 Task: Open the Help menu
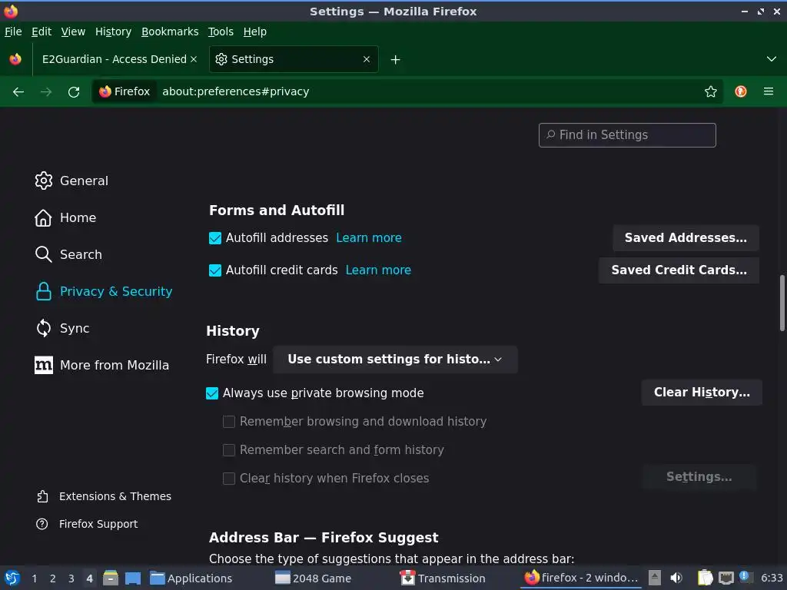pos(255,31)
